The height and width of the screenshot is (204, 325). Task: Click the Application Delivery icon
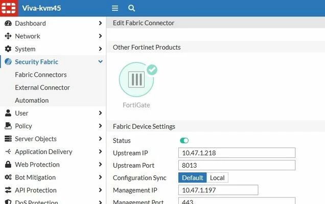click(x=8, y=151)
